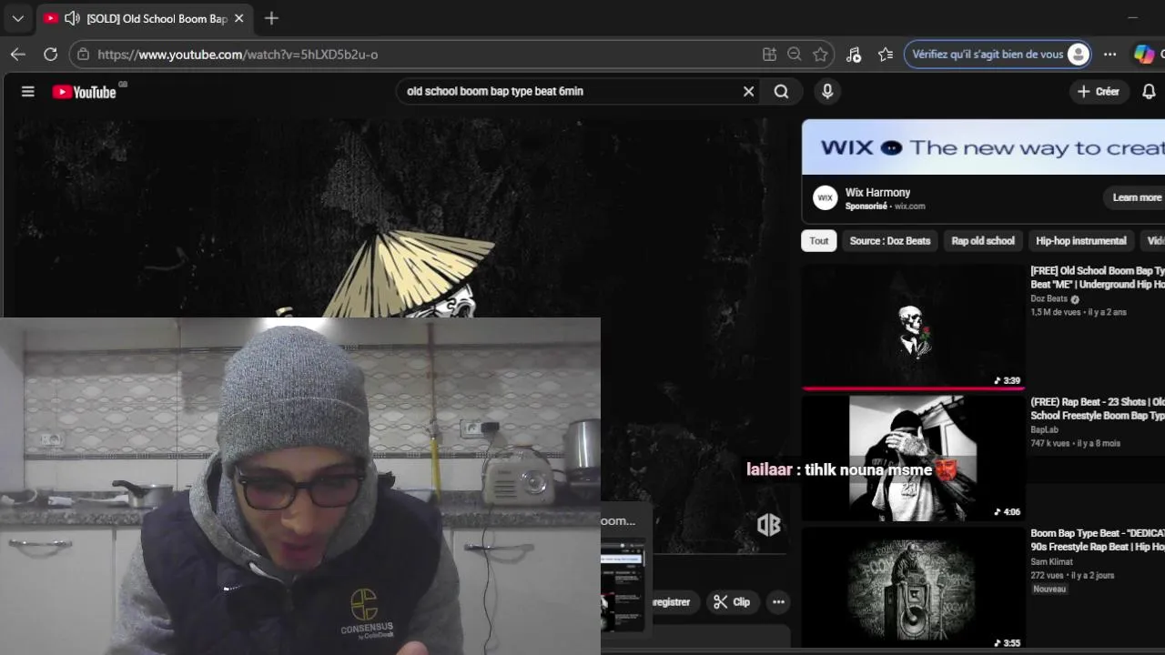Minimize the browser window

click(x=1132, y=18)
